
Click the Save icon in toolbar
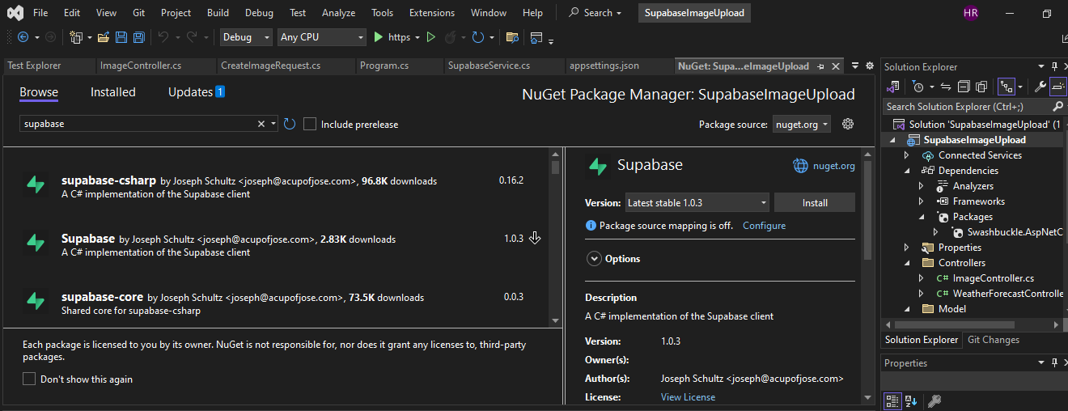pyautogui.click(x=121, y=37)
